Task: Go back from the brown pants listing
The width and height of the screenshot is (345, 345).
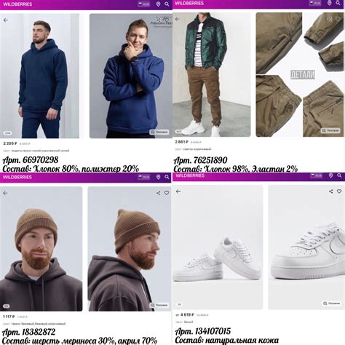Action: coord(178,19)
